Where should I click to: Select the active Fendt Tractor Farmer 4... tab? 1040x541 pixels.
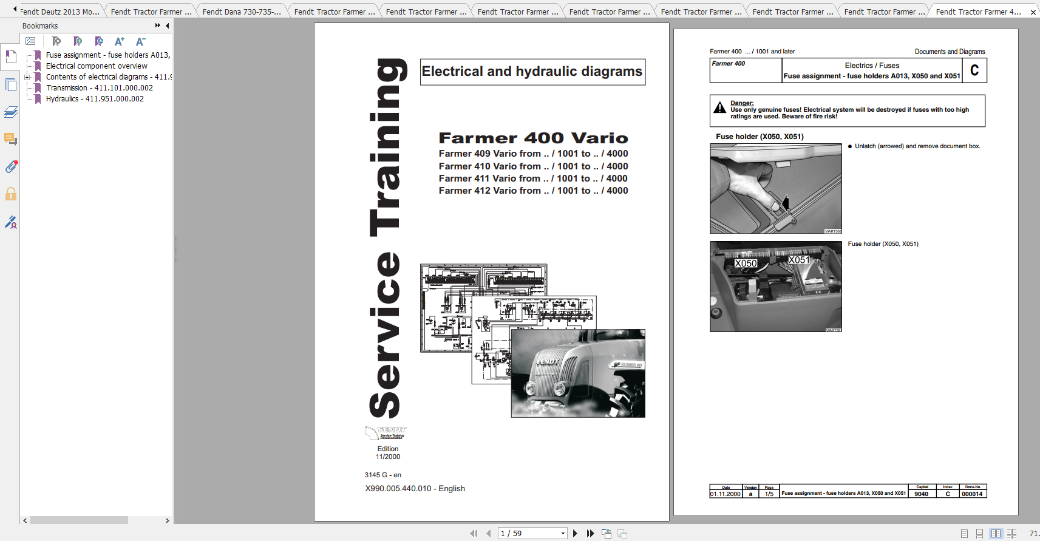pos(977,12)
